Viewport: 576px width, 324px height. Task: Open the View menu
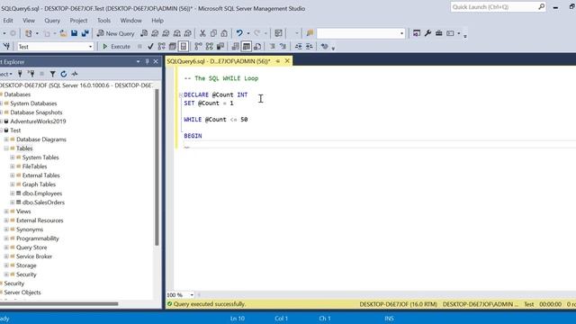pyautogui.click(x=29, y=21)
